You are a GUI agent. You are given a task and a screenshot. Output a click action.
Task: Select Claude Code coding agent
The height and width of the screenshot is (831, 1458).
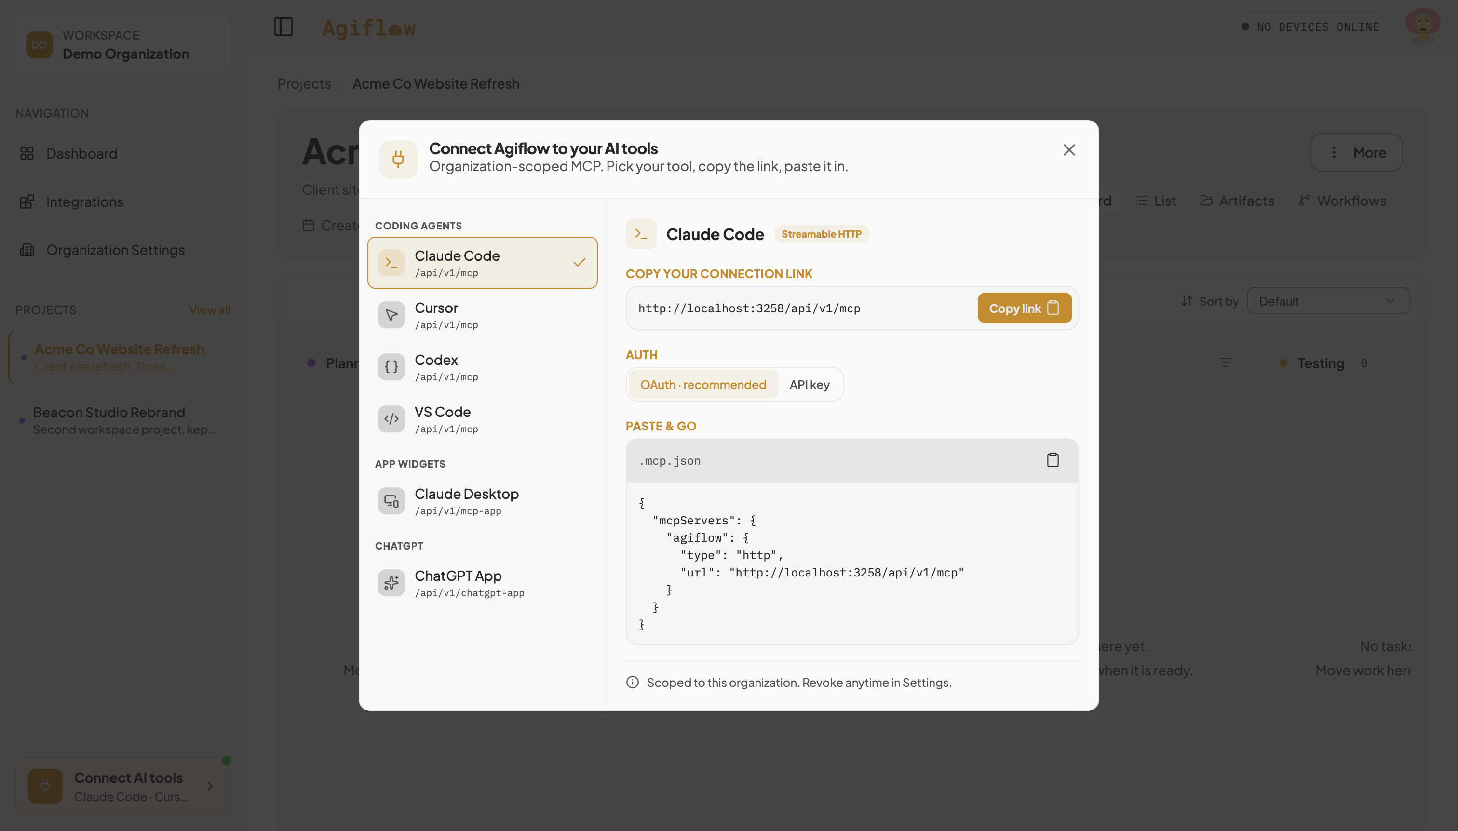pos(483,263)
